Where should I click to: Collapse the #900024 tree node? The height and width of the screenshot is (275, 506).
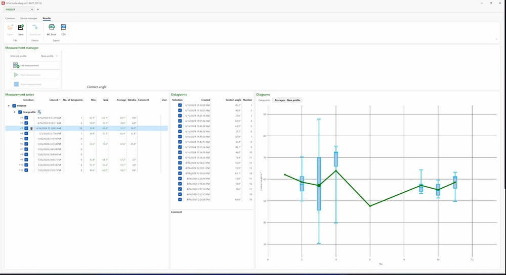(x=9, y=106)
